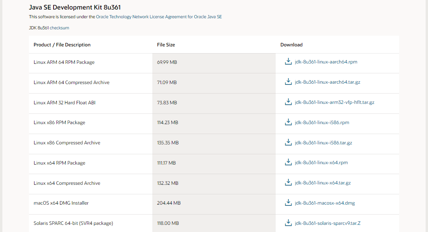
Task: Download jdk-8u361-macosx-x64.dmg file link
Action: click(325, 203)
